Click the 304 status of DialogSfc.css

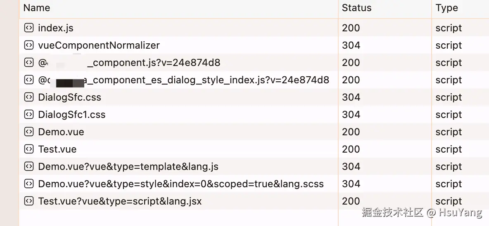pos(351,97)
